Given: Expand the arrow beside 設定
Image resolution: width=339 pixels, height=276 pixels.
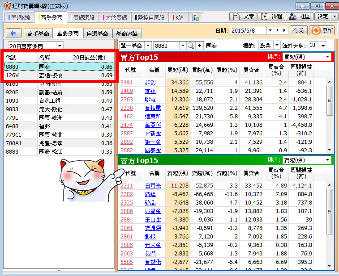Looking at the screenshot, I should (x=335, y=17).
